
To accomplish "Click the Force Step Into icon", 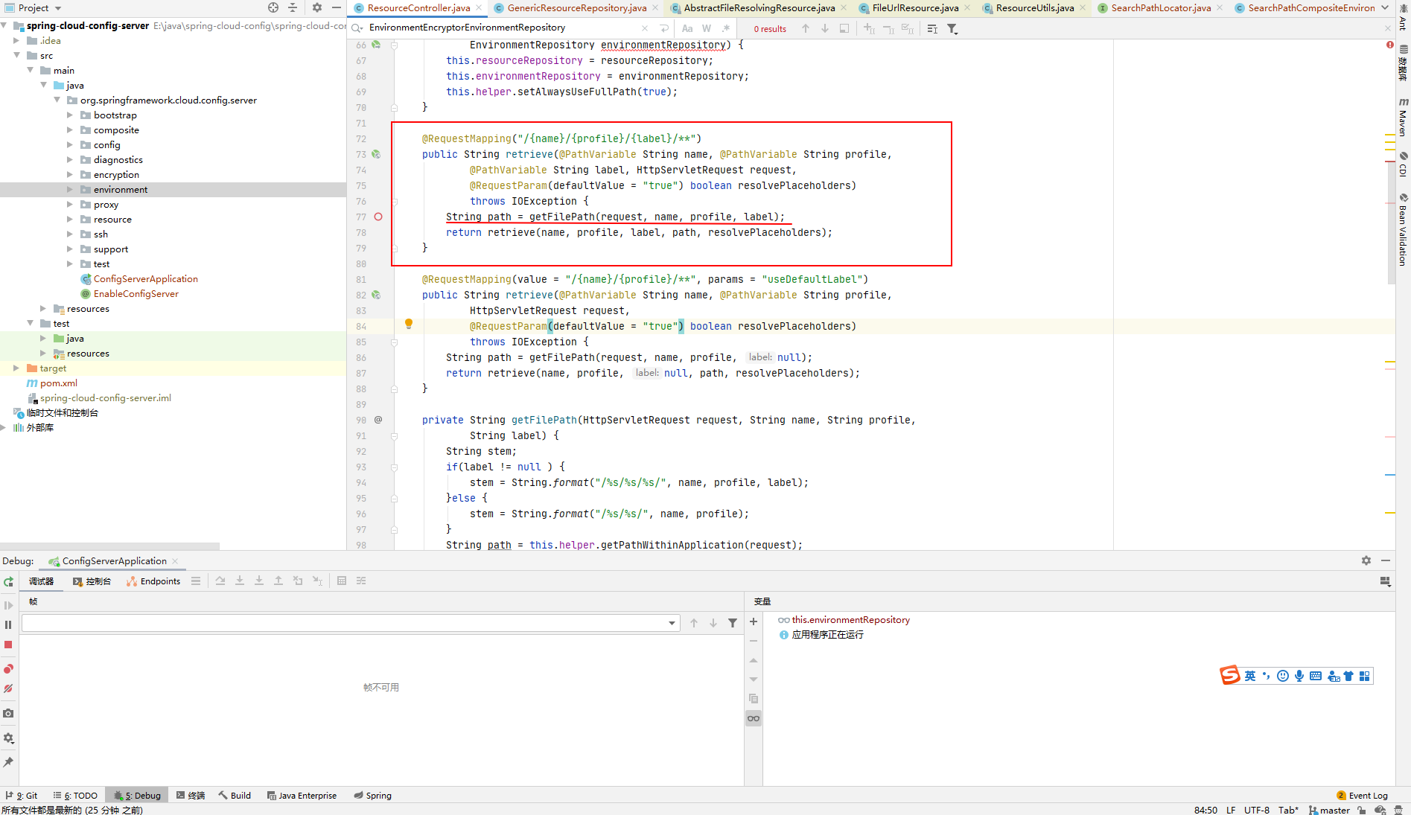I will coord(259,581).
